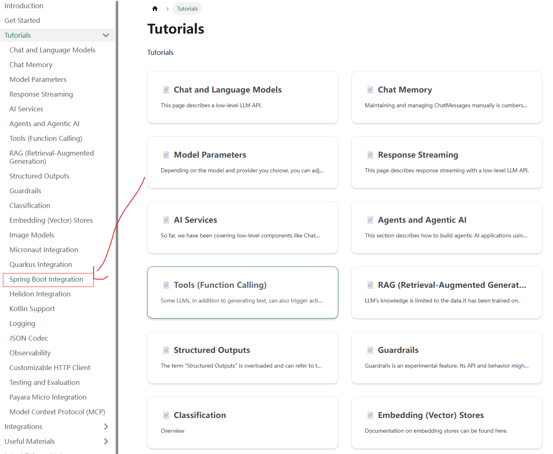Click the home icon in the breadcrumb

click(x=155, y=9)
